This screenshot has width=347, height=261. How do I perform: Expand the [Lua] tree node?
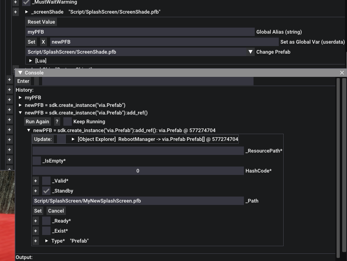31,61
